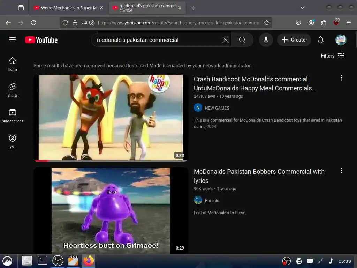Open site permissions icon in address bar
Viewport: 357px width, 268px height.
pyautogui.click(x=84, y=23)
